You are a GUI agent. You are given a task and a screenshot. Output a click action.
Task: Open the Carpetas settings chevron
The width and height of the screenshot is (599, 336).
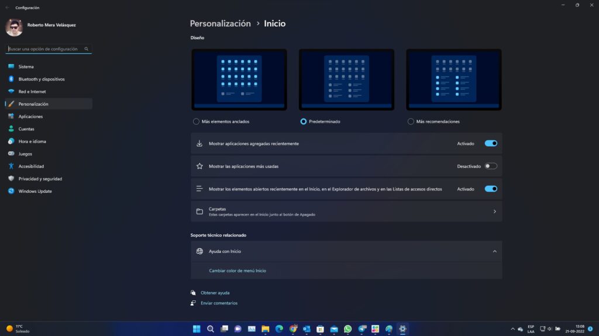[x=494, y=212]
